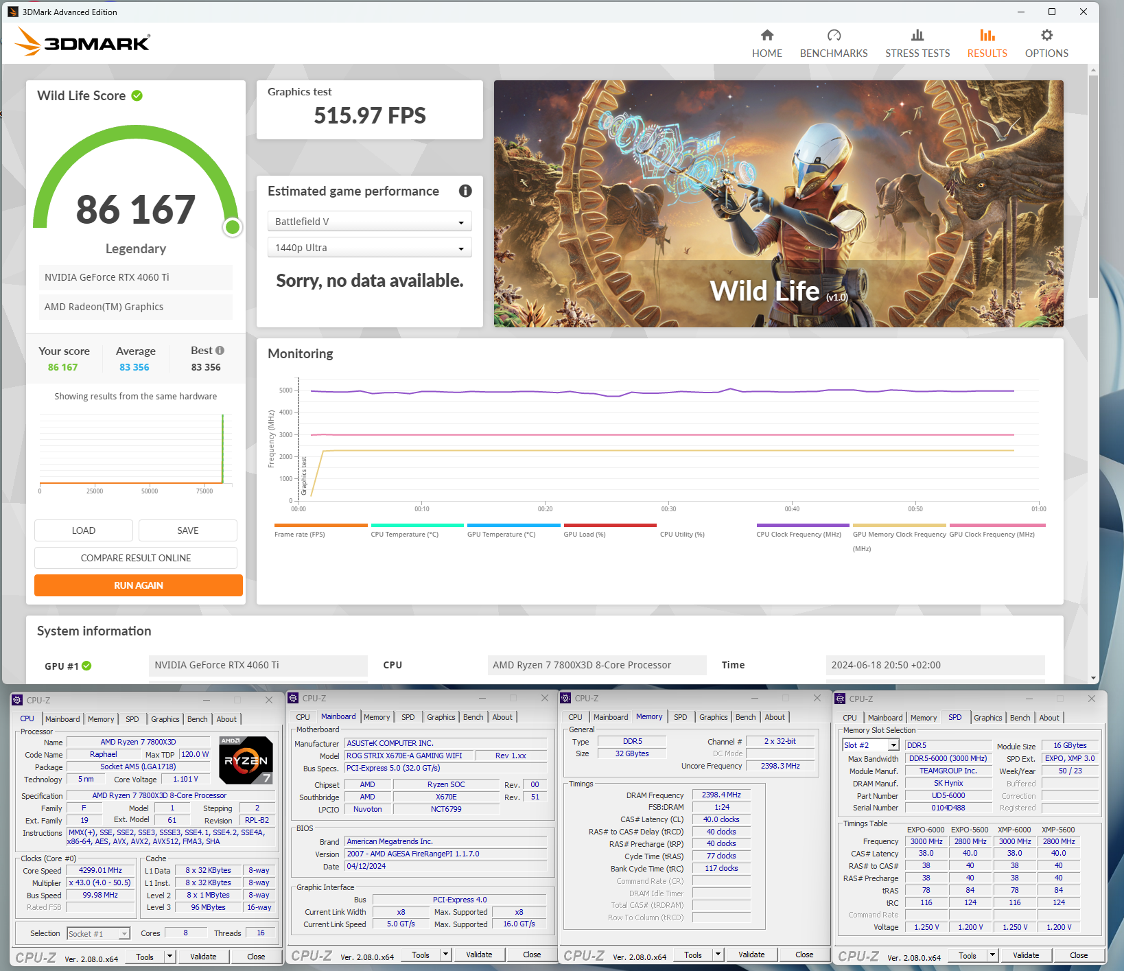Open SPD tab in CPU-Z Memory window

coord(680,717)
